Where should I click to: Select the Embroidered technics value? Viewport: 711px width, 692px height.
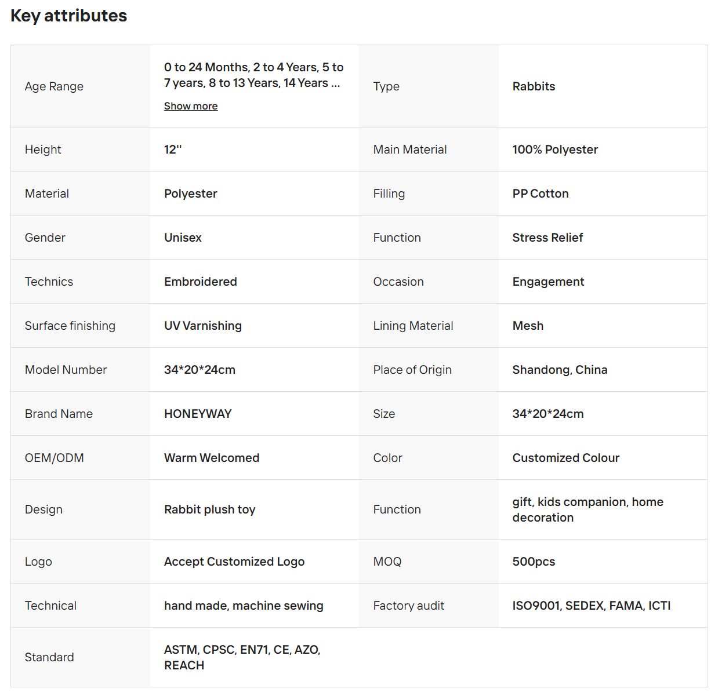pos(201,282)
